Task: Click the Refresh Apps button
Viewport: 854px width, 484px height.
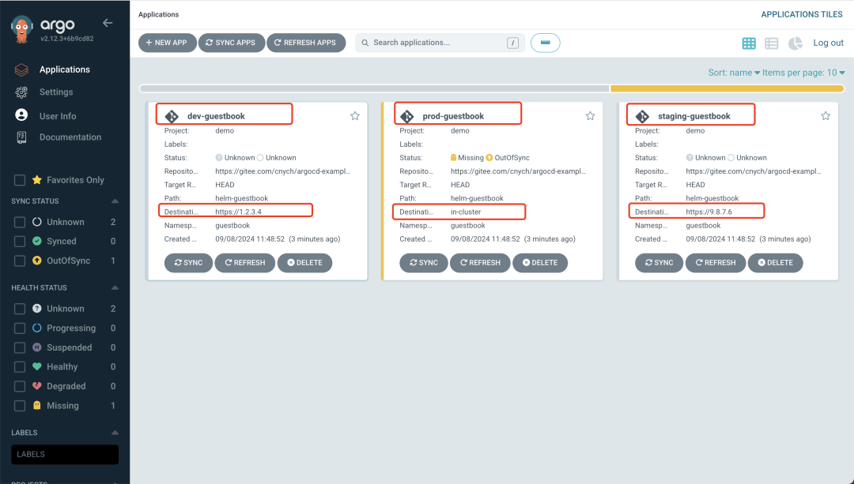Action: click(306, 43)
